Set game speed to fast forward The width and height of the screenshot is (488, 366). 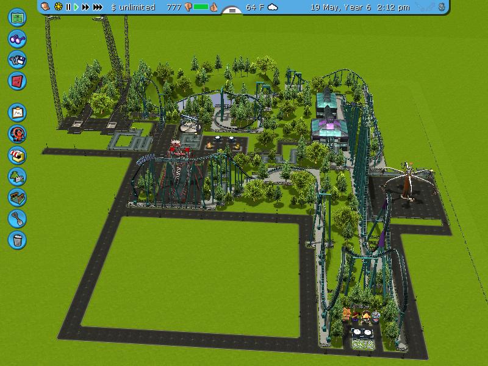pyautogui.click(x=85, y=7)
